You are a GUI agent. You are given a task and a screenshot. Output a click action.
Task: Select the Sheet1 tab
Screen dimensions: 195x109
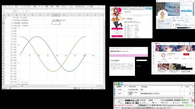14,86
